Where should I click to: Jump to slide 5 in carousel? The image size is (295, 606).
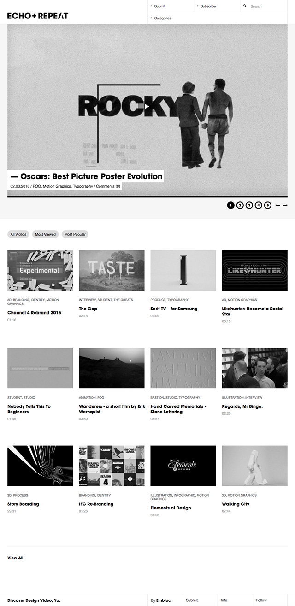[x=268, y=205]
